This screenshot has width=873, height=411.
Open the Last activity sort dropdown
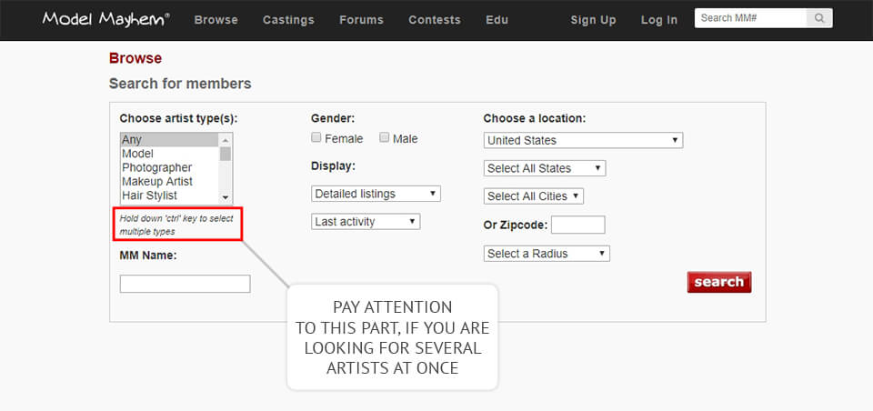(x=366, y=221)
